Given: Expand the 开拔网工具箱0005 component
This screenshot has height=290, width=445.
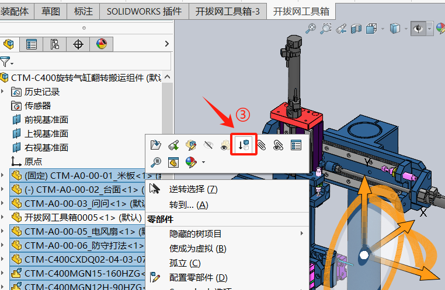Looking at the screenshot, I should click(2, 217).
